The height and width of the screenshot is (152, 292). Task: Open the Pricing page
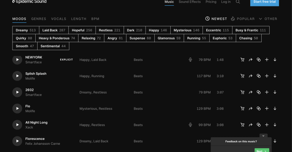pyautogui.click(x=211, y=2)
